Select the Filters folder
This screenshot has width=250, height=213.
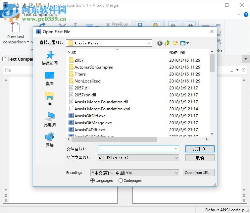click(77, 74)
